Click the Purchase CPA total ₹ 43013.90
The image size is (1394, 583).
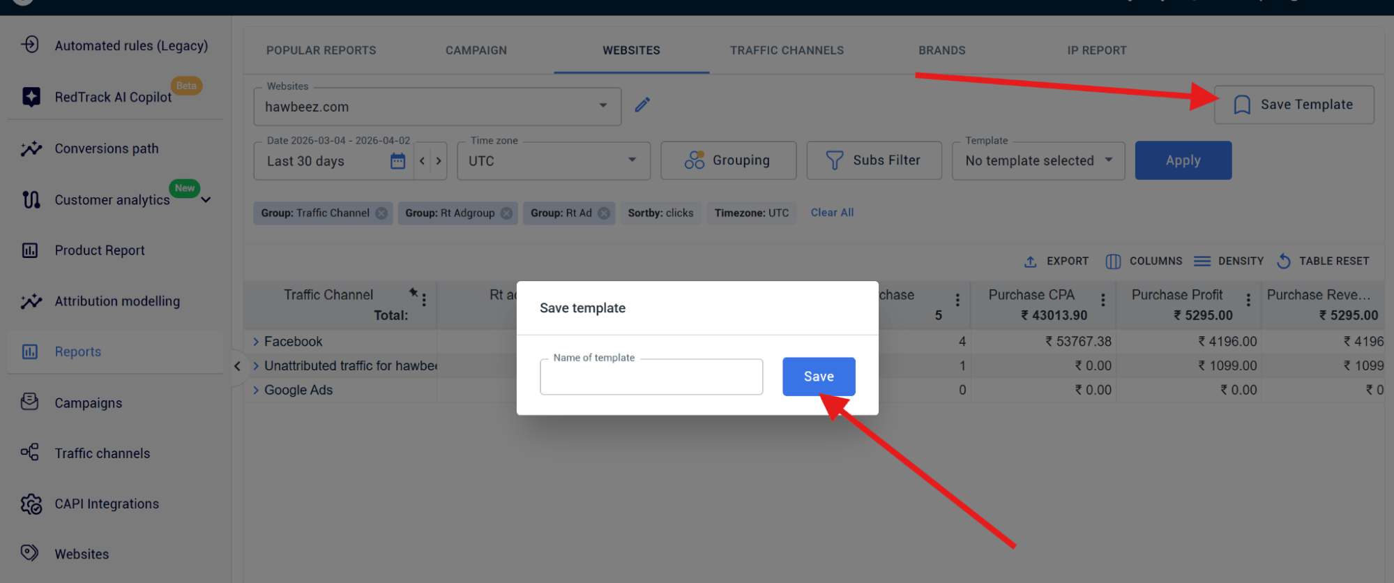click(1054, 315)
